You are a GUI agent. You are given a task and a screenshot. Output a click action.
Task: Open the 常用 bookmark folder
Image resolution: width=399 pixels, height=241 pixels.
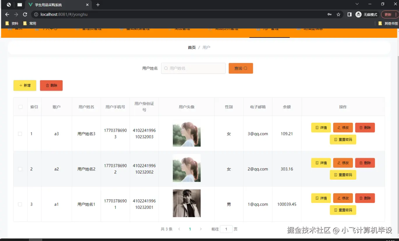pos(30,24)
